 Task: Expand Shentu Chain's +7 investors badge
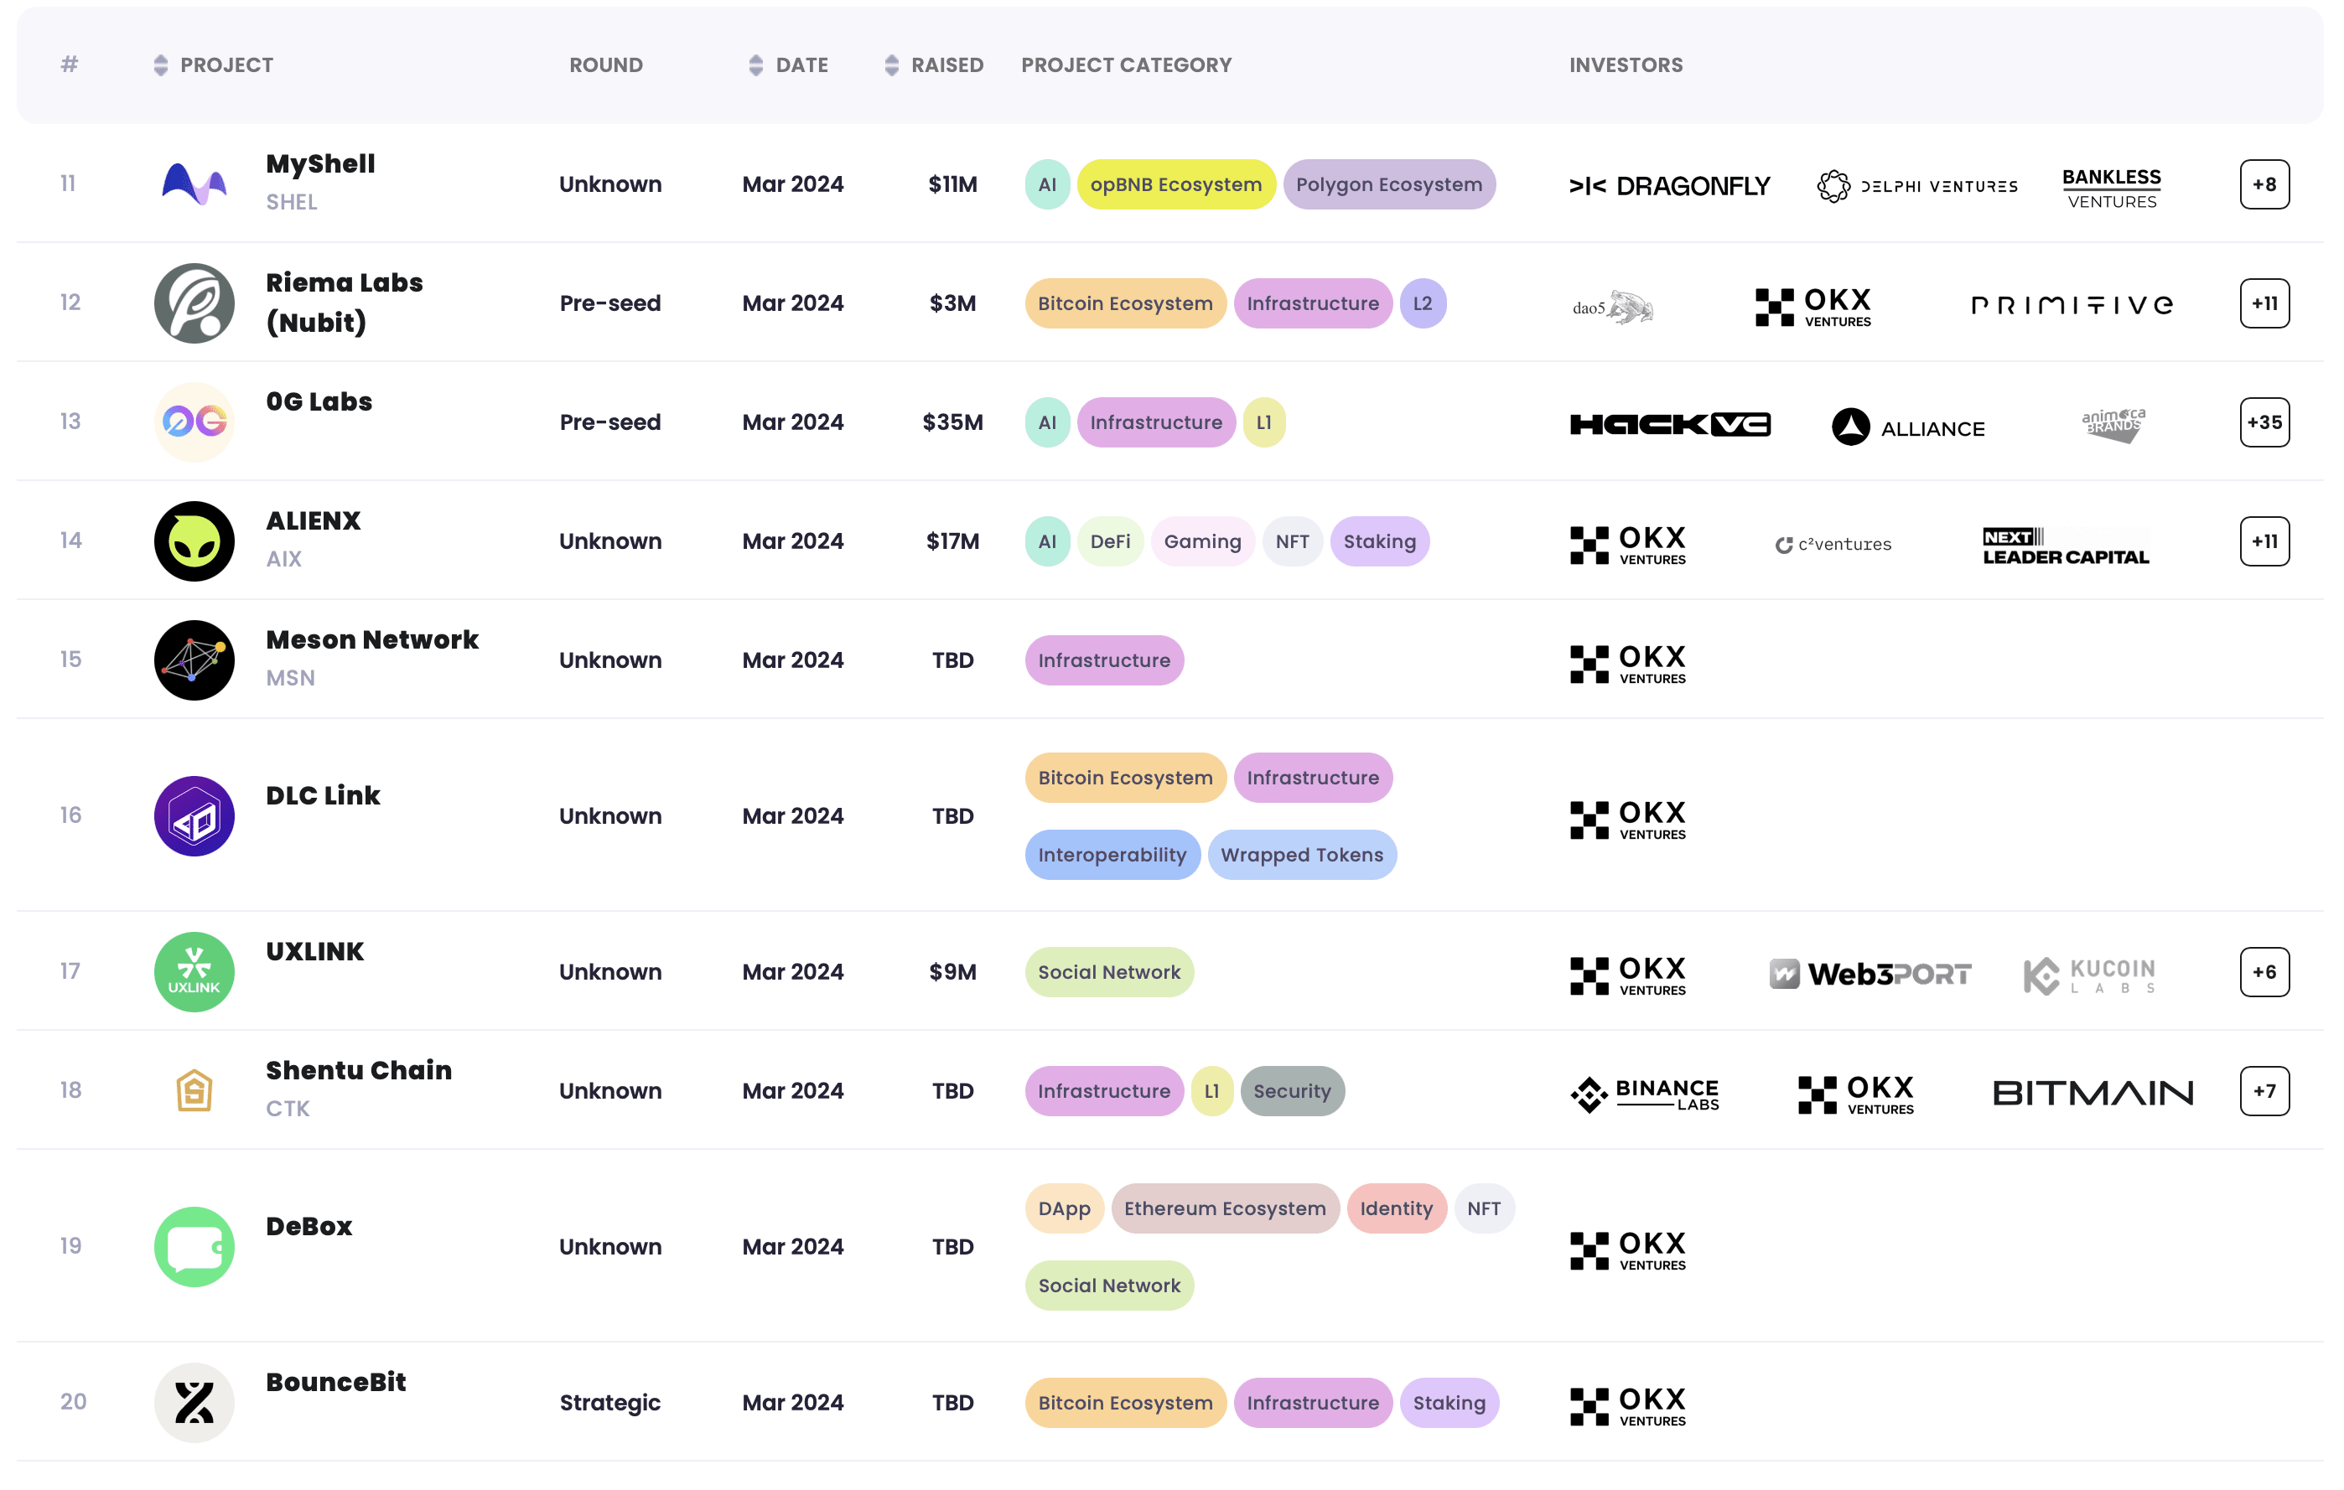point(2264,1091)
